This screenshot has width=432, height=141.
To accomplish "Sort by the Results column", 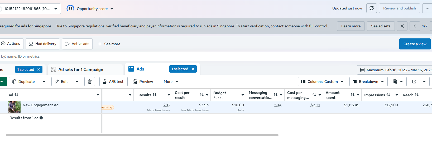I will 155,95.
